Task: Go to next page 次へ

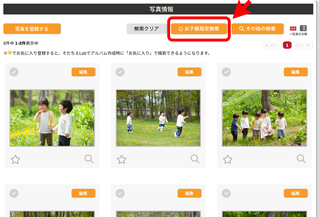Action: coord(303,45)
